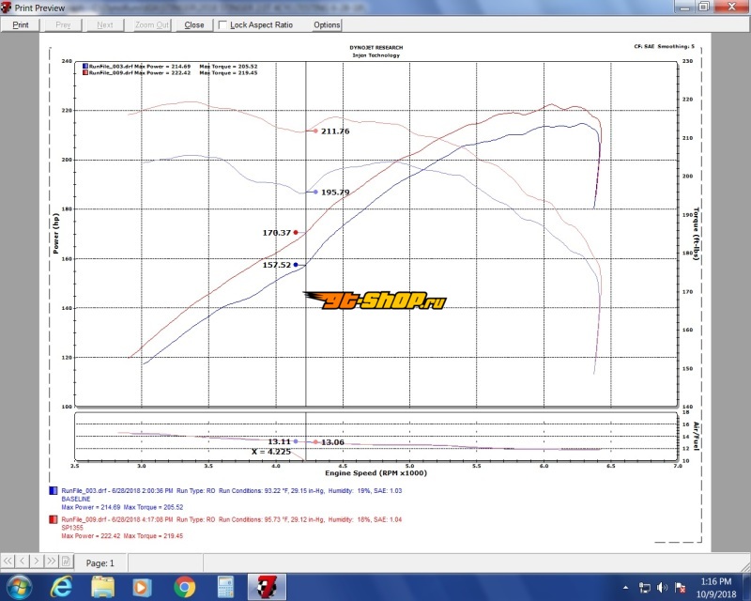The image size is (751, 601).
Task: Open the Options menu in toolbar
Action: tap(327, 25)
